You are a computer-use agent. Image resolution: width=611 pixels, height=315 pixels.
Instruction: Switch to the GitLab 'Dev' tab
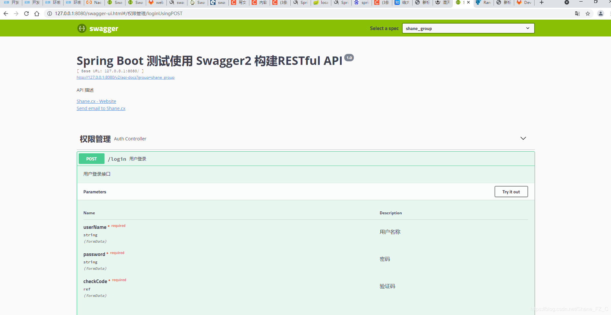[525, 3]
